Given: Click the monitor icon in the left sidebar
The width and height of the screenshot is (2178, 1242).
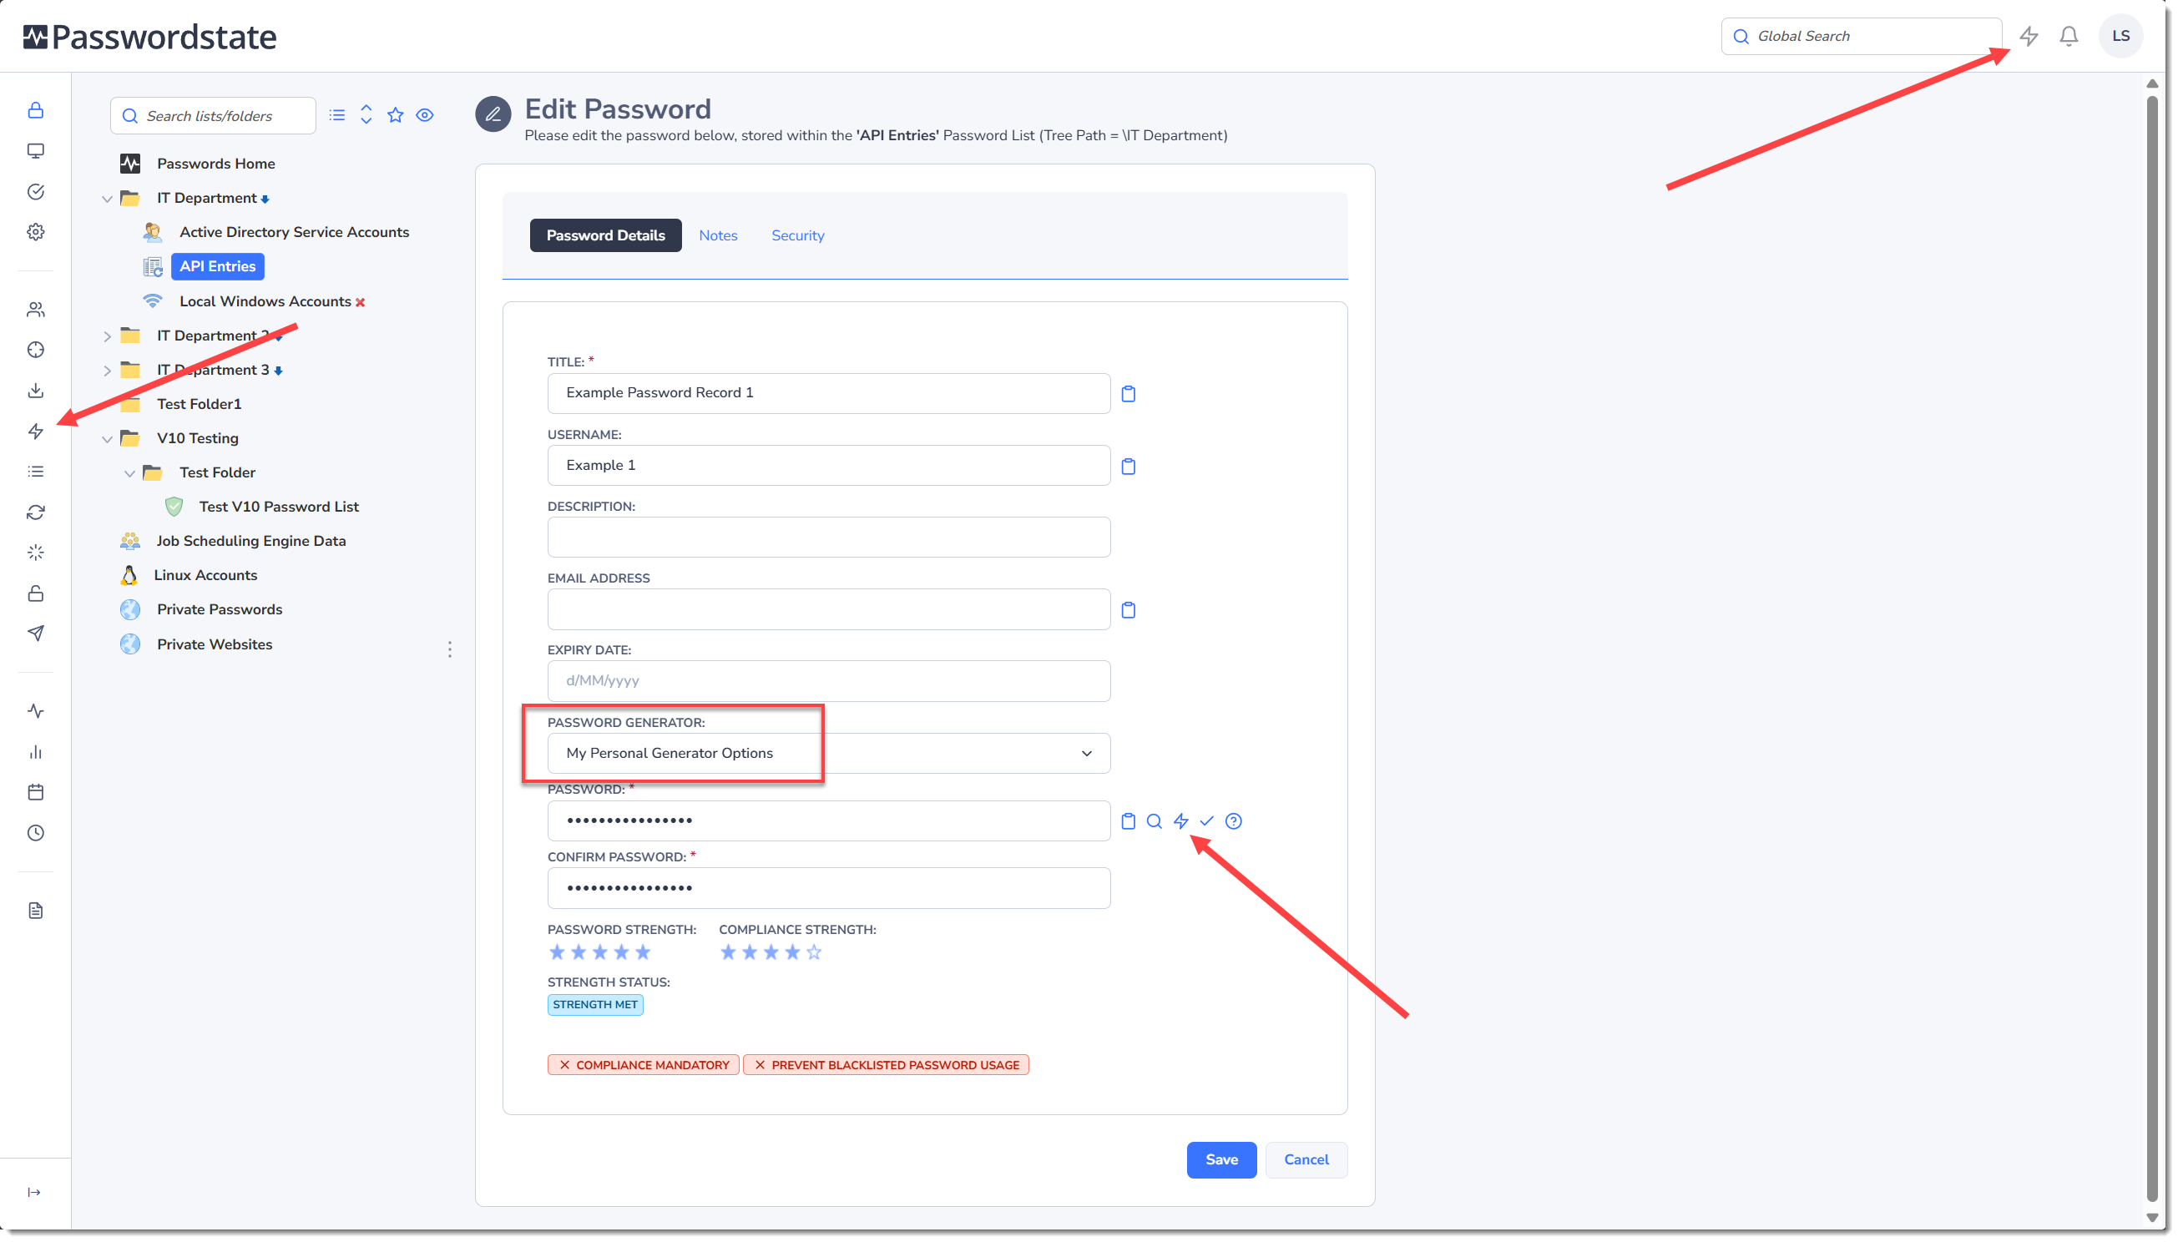Looking at the screenshot, I should coord(36,151).
